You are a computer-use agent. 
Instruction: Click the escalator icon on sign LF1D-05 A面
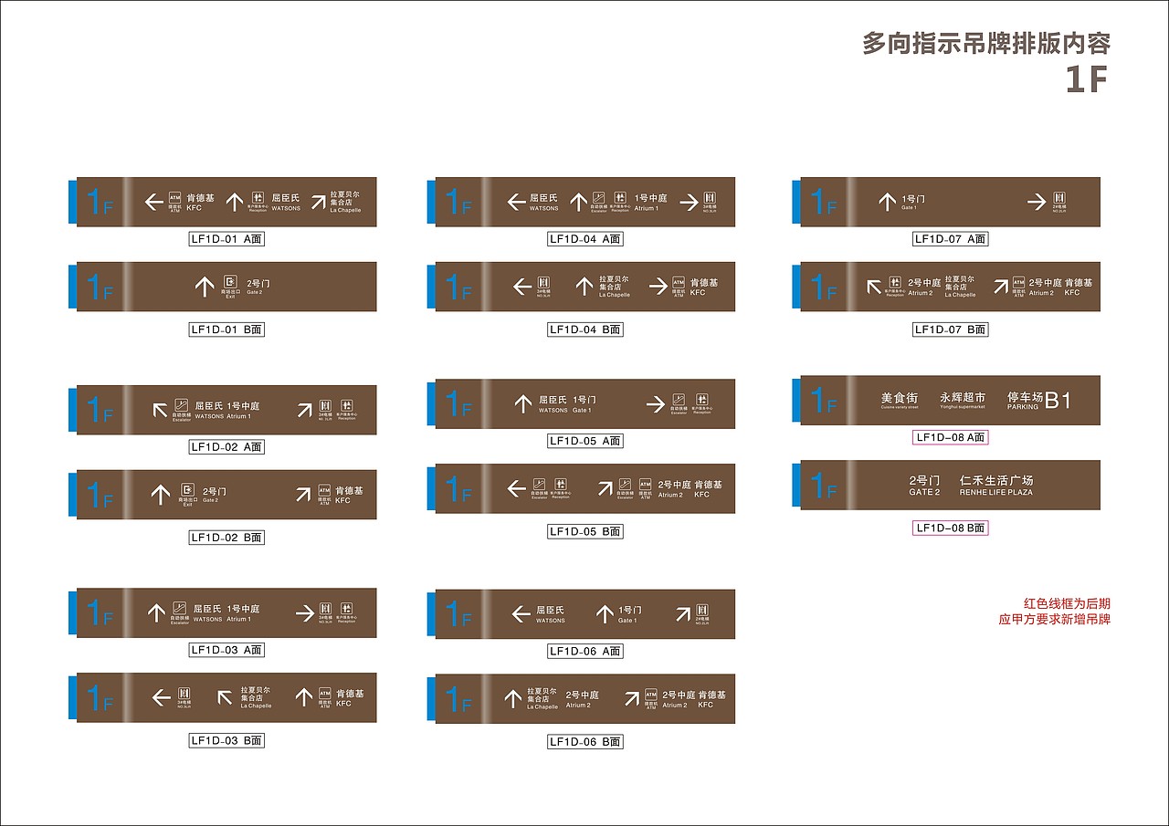coord(679,399)
